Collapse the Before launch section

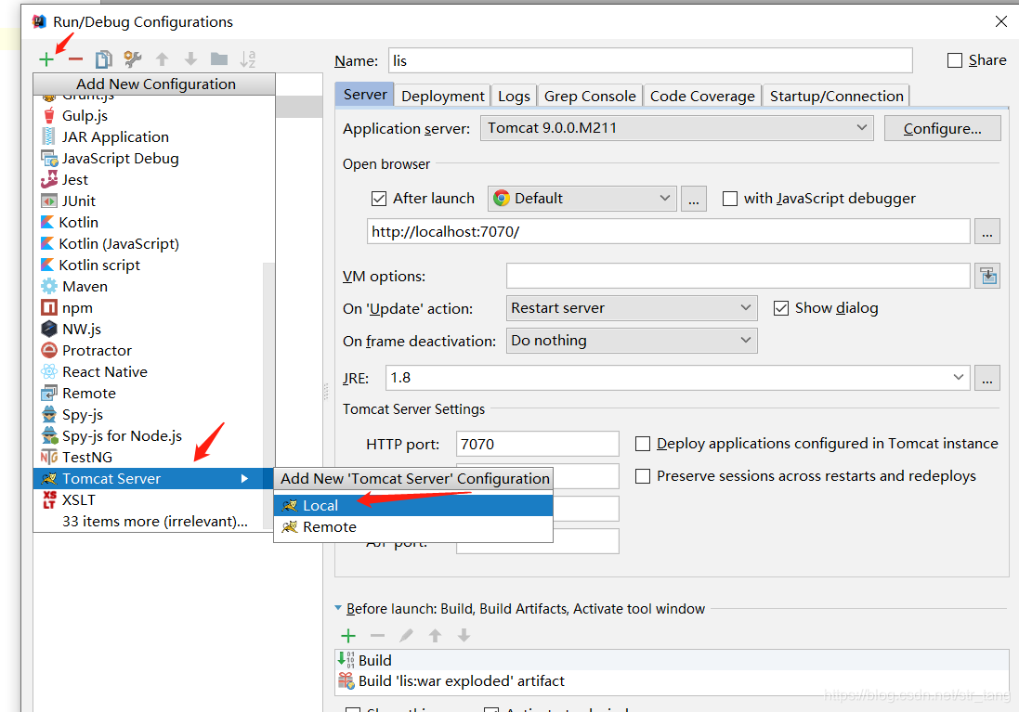(338, 608)
